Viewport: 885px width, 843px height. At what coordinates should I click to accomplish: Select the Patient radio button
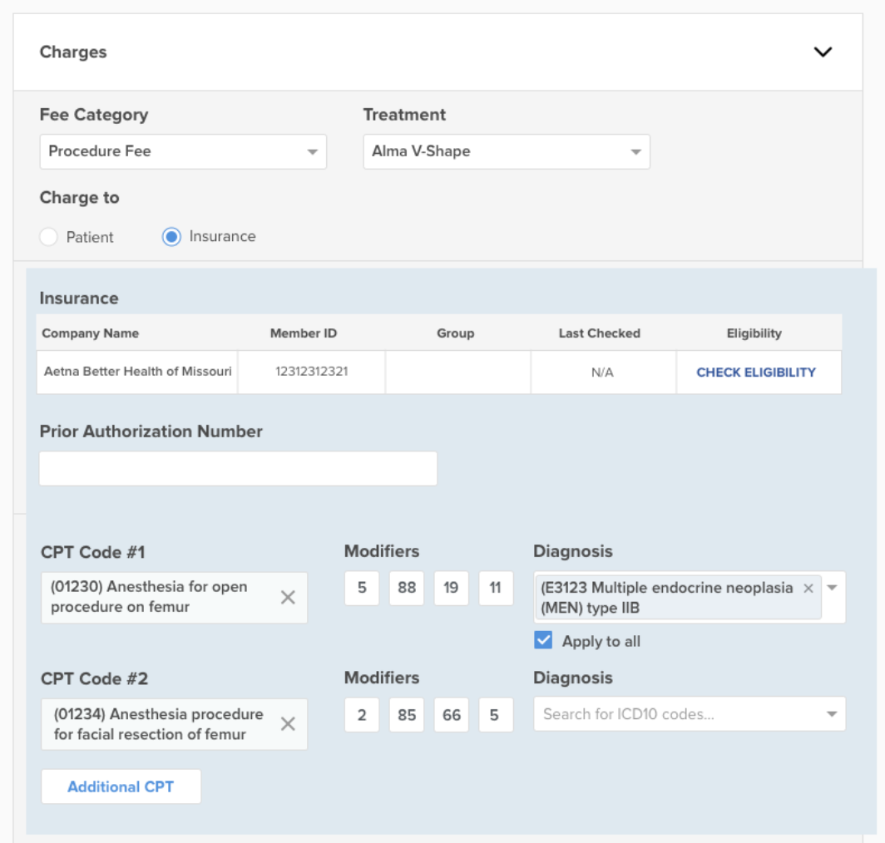coord(48,237)
